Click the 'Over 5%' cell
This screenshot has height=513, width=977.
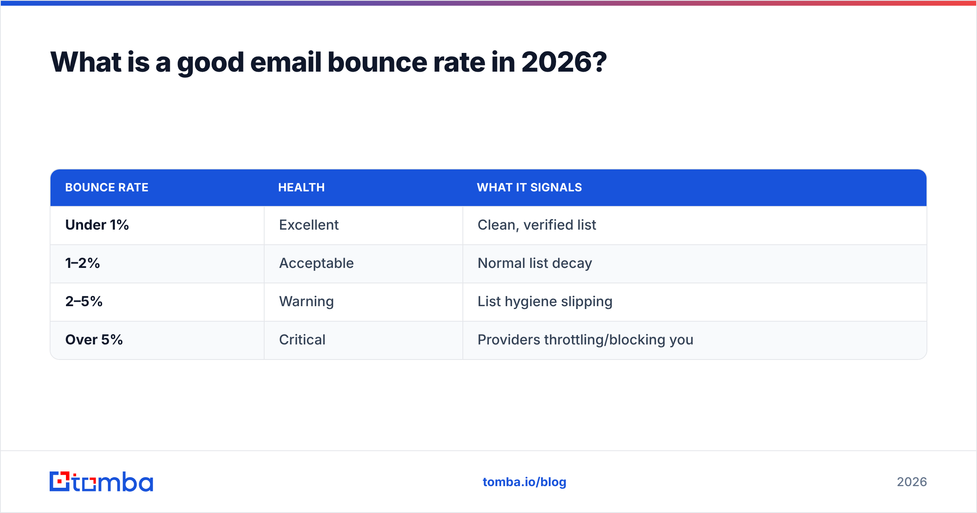pyautogui.click(x=157, y=340)
